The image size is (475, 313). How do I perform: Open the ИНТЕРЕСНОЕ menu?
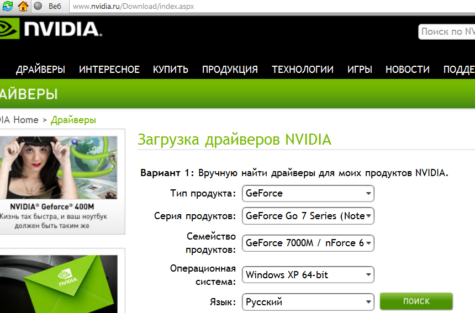click(109, 70)
